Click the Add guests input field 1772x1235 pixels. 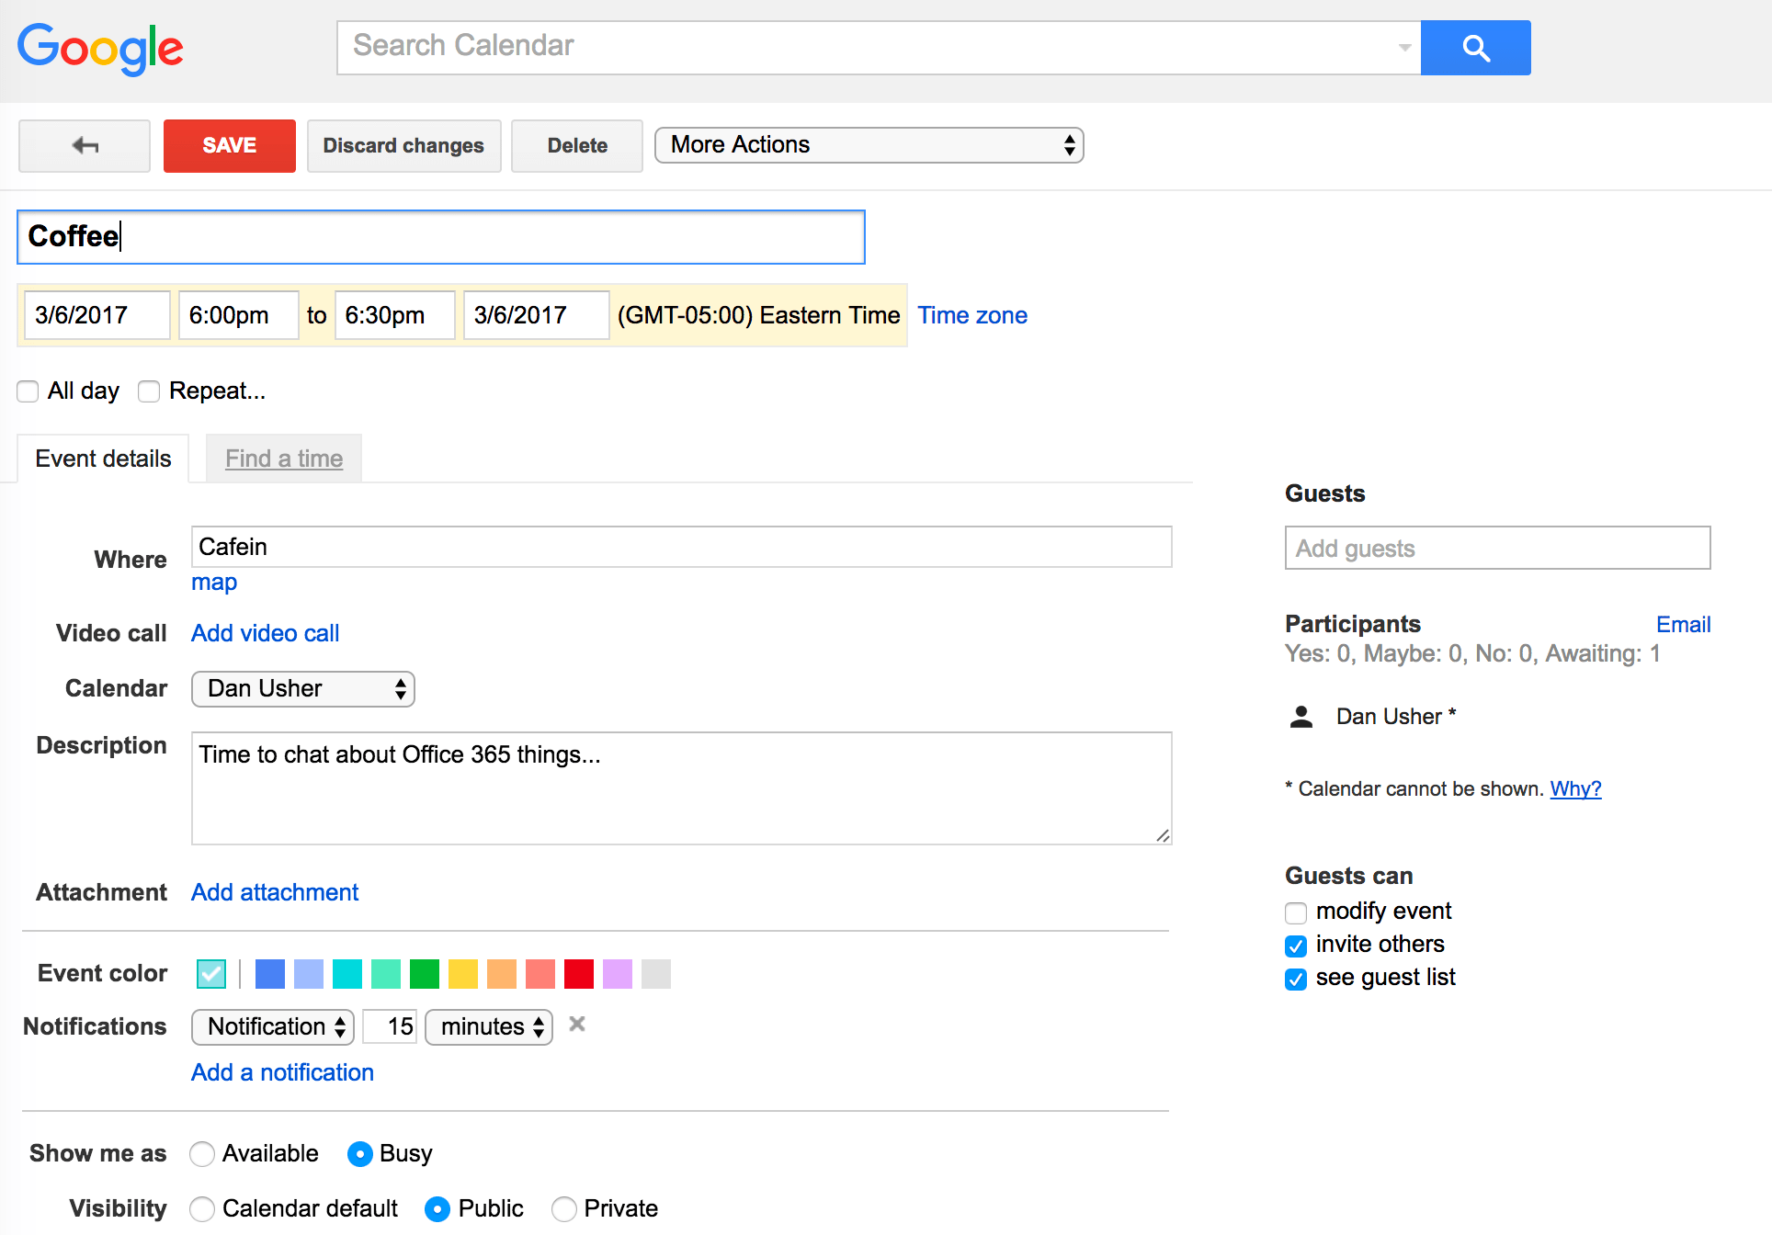point(1496,549)
